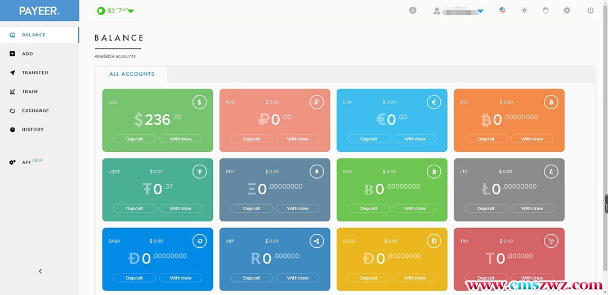Expand the total balance dropdown in header
The height and width of the screenshot is (295, 608).
click(x=131, y=11)
